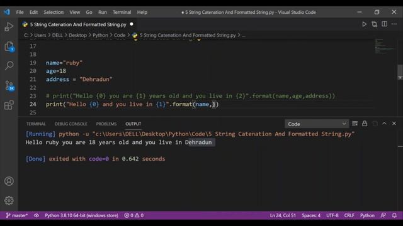Click the [Done] exited with code=0 line
Screen dimensions: 403x226
(95, 159)
